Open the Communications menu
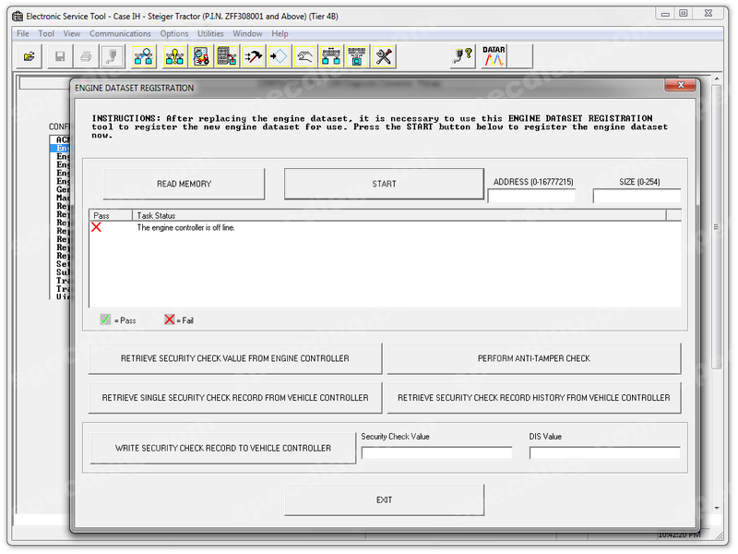This screenshot has width=738, height=554. 120,34
